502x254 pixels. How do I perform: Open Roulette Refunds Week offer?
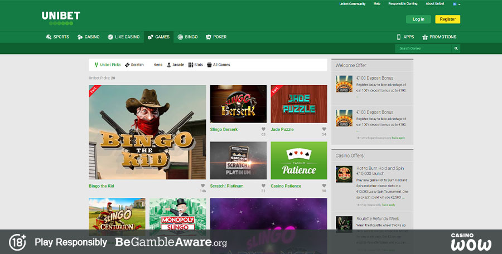[x=378, y=218]
